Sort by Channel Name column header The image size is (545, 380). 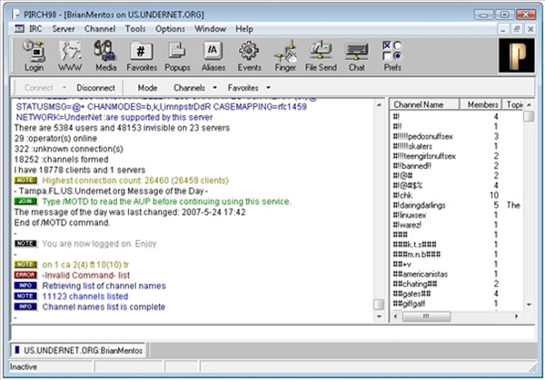(x=424, y=104)
